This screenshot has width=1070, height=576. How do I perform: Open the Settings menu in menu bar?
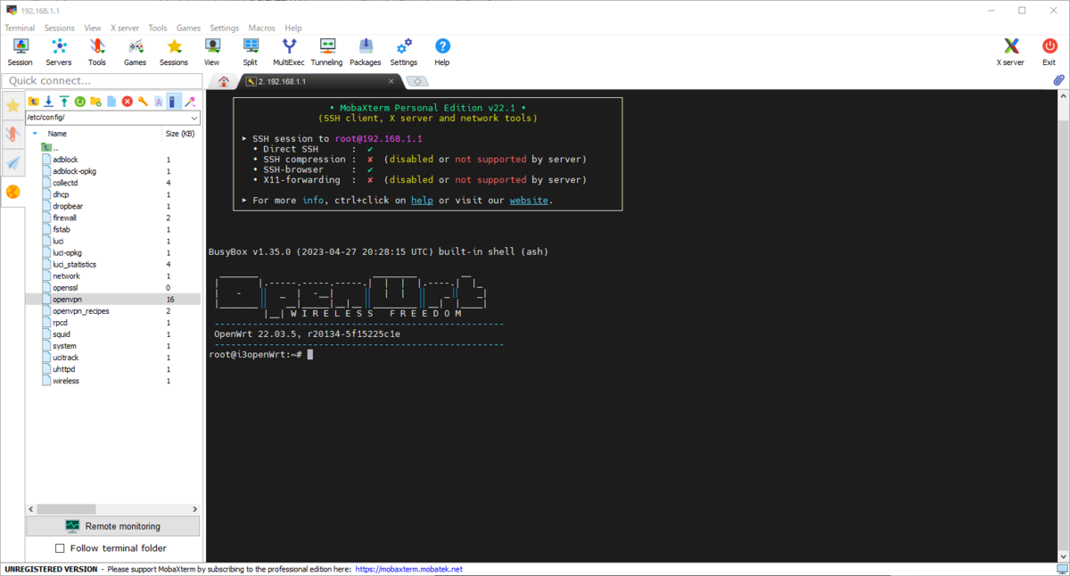click(225, 28)
